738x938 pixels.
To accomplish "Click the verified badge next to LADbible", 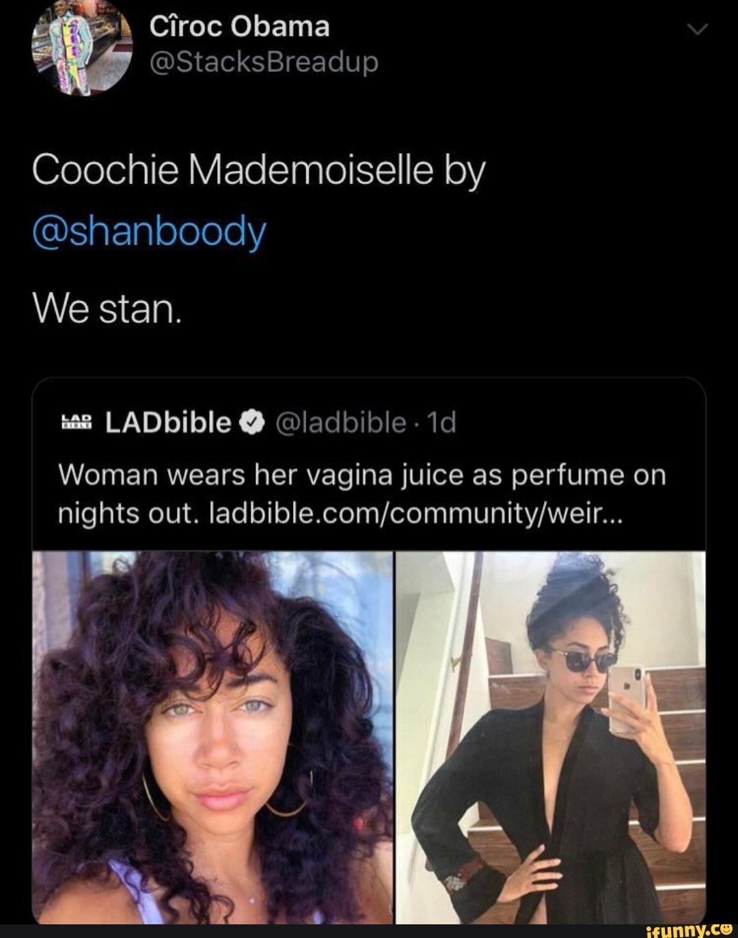I will (251, 422).
